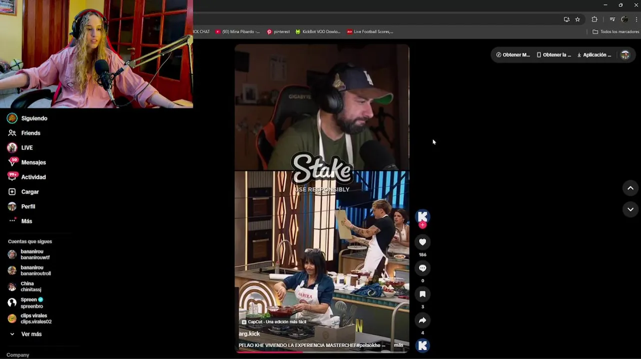
Task: Open the Chrome three-dot menu
Action: pyautogui.click(x=637, y=19)
